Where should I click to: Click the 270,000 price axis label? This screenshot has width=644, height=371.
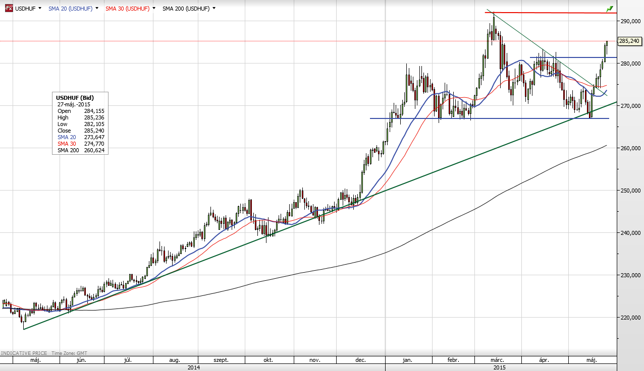tap(631, 106)
